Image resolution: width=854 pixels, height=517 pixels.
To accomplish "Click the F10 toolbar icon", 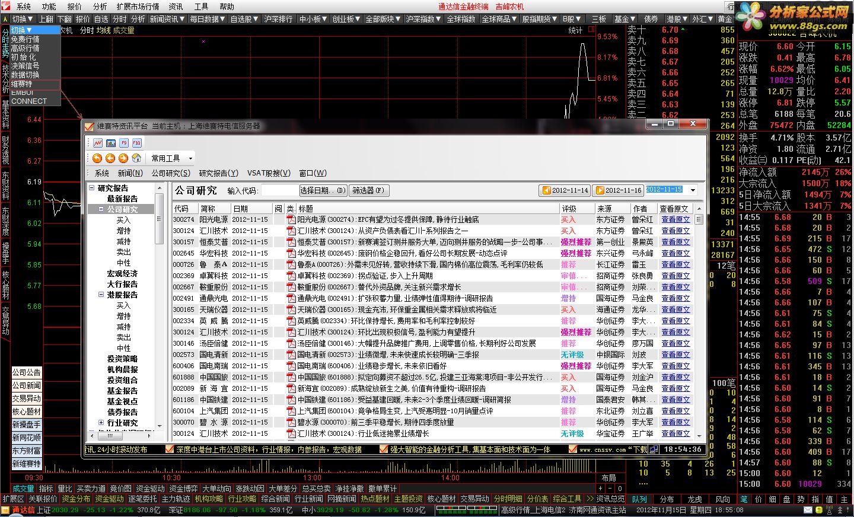I will click(x=137, y=143).
